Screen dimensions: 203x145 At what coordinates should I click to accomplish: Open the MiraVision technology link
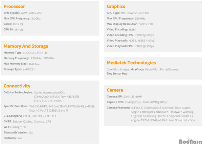[x=137, y=69]
